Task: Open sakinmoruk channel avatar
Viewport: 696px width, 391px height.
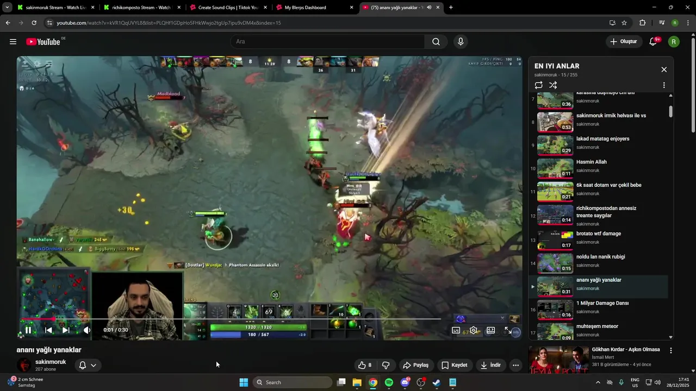Action: coord(24,365)
